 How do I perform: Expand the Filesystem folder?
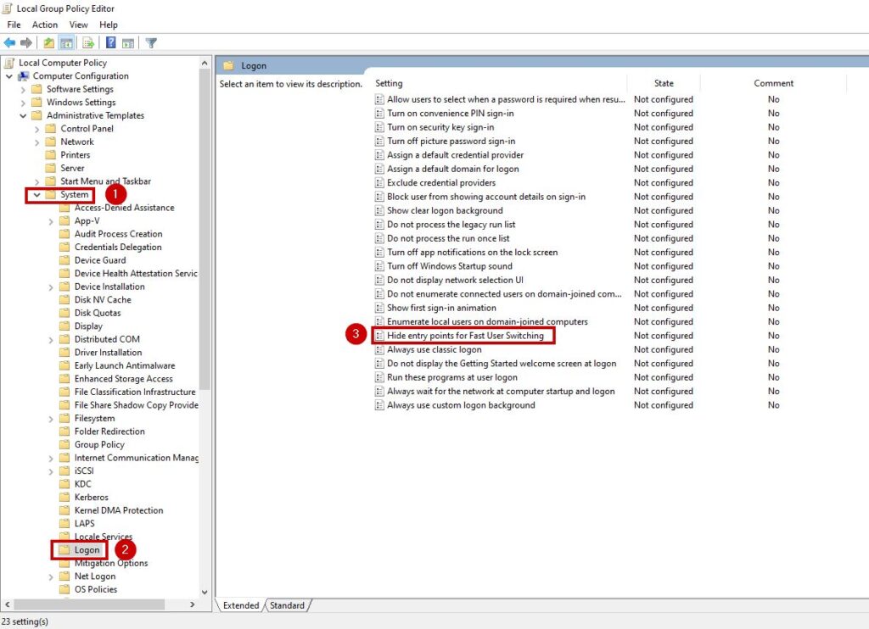[50, 419]
